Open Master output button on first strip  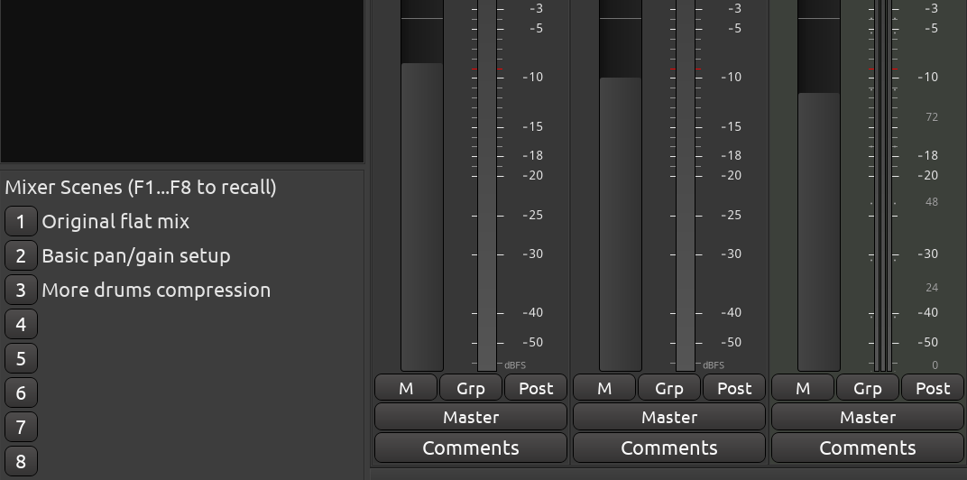[x=471, y=417]
